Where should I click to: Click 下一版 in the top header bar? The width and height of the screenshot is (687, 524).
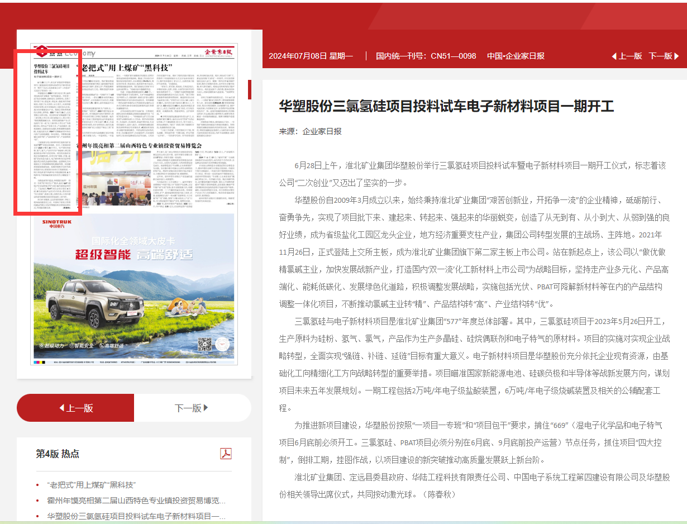pyautogui.click(x=660, y=56)
